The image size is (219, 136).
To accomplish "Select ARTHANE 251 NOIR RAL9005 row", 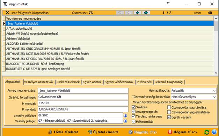I will click(110, 54).
